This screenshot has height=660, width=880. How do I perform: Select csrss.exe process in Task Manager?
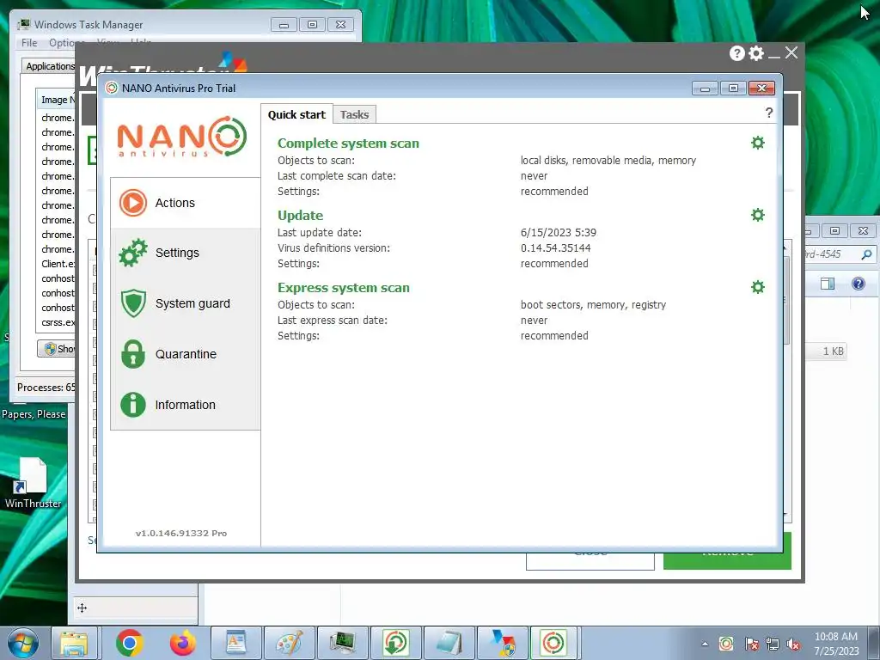point(58,322)
